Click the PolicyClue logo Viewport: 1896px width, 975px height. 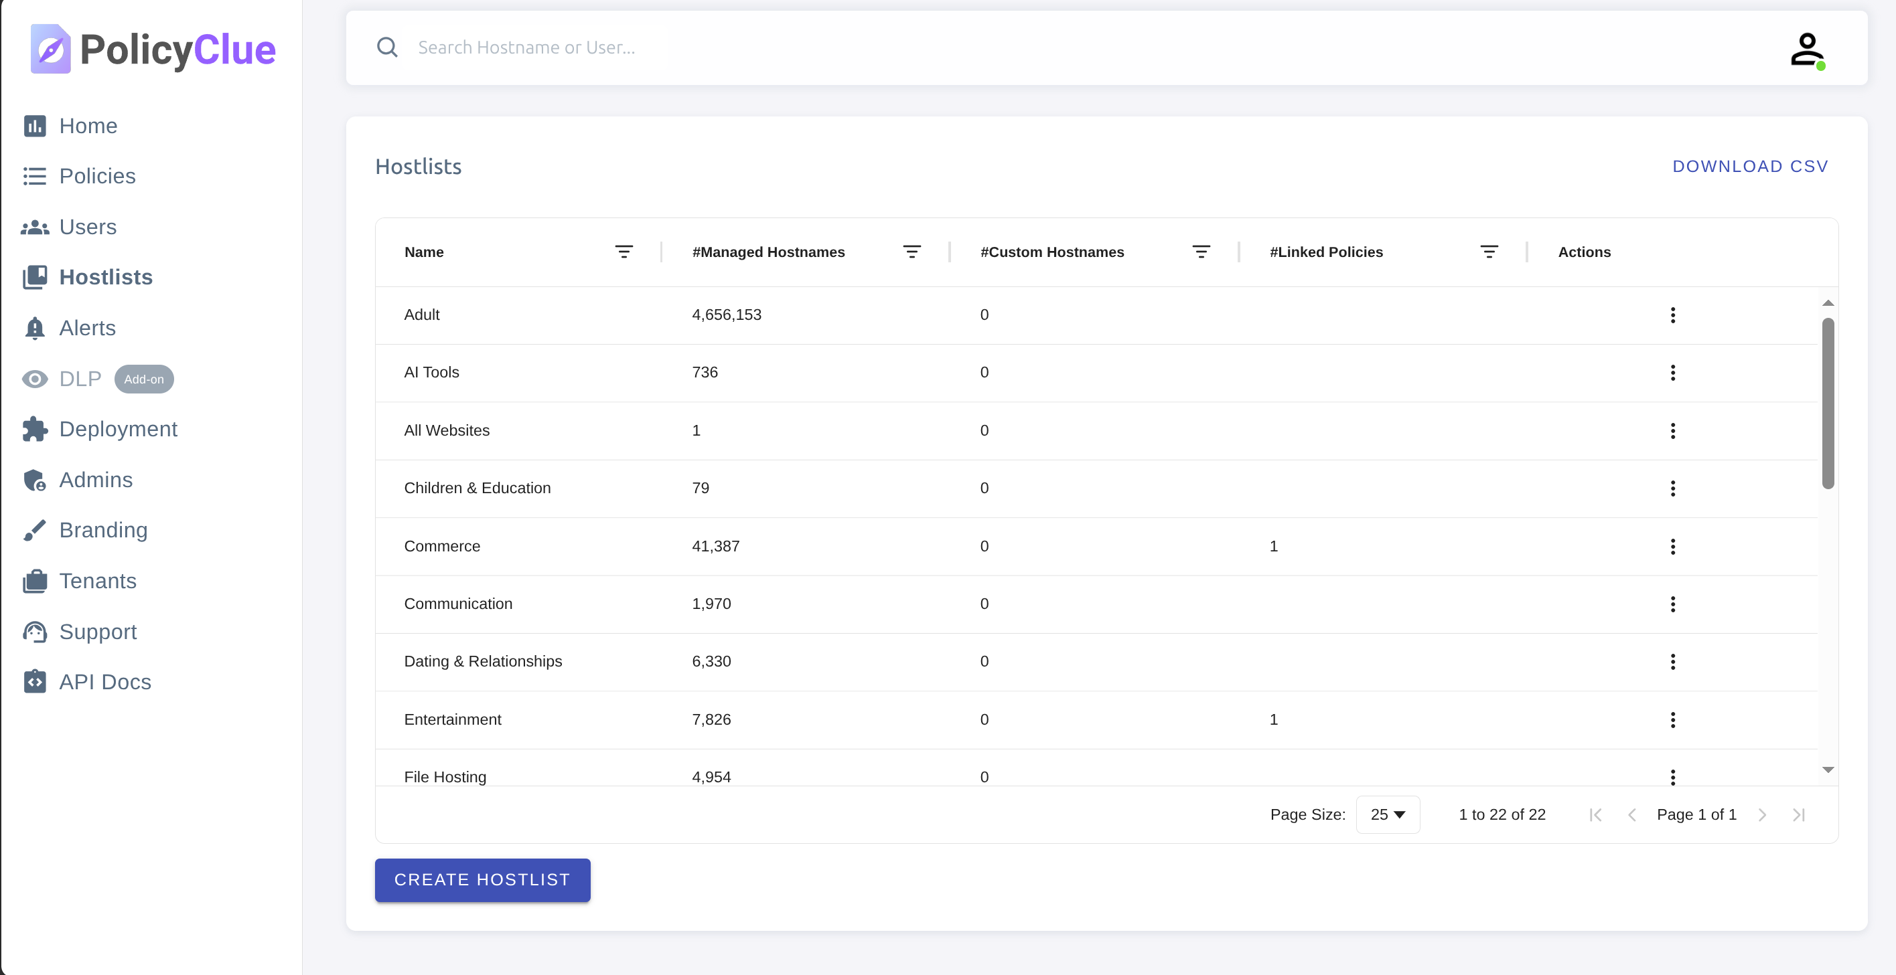tap(152, 50)
